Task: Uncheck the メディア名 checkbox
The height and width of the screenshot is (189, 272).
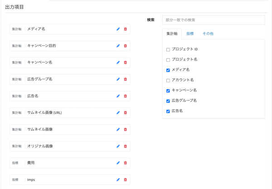Action: point(168,70)
